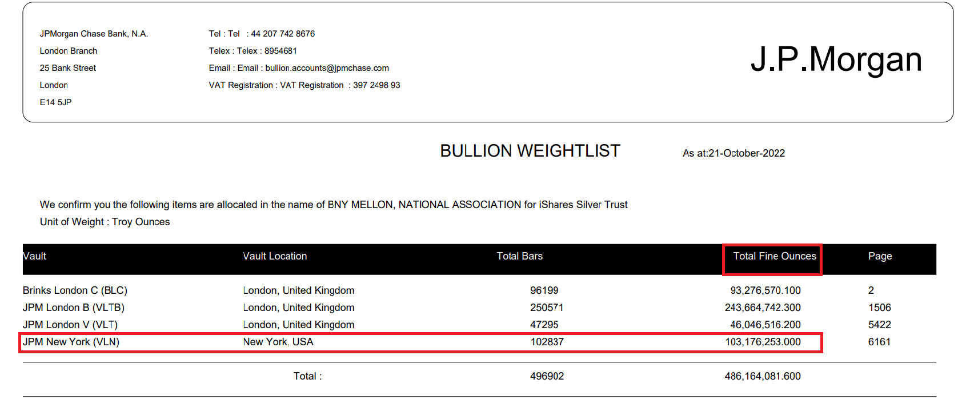Click the BULLION WEIGHTLIST title
This screenshot has height=407, width=966.
(530, 151)
